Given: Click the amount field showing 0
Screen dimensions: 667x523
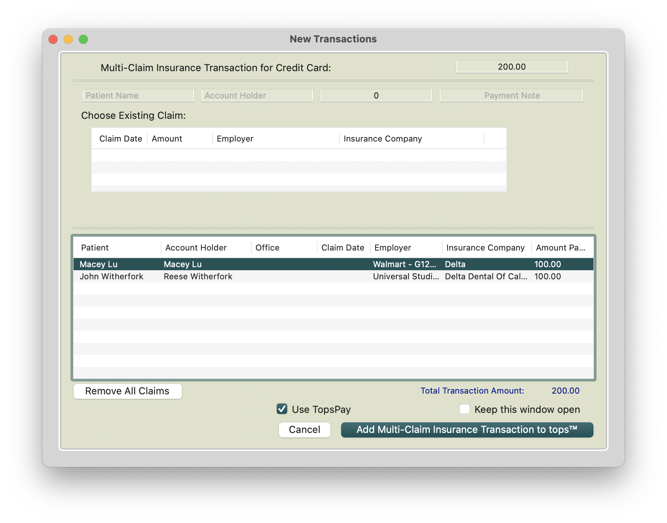Looking at the screenshot, I should (376, 95).
